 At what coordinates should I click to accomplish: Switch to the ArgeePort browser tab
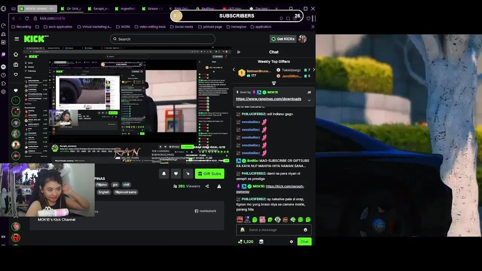(125, 8)
